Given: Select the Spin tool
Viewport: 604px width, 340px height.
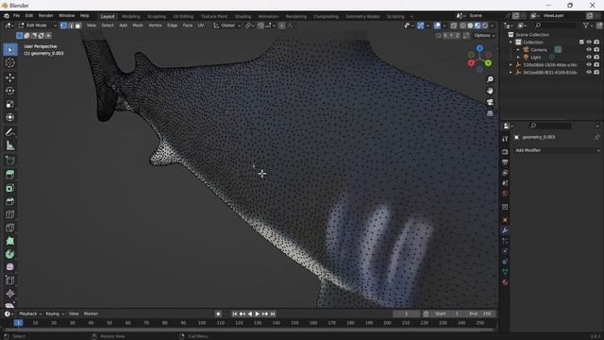Looking at the screenshot, I should [10, 254].
